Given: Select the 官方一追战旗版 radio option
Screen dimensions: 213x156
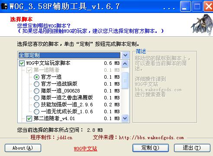Looking at the screenshot, I should (36, 84).
